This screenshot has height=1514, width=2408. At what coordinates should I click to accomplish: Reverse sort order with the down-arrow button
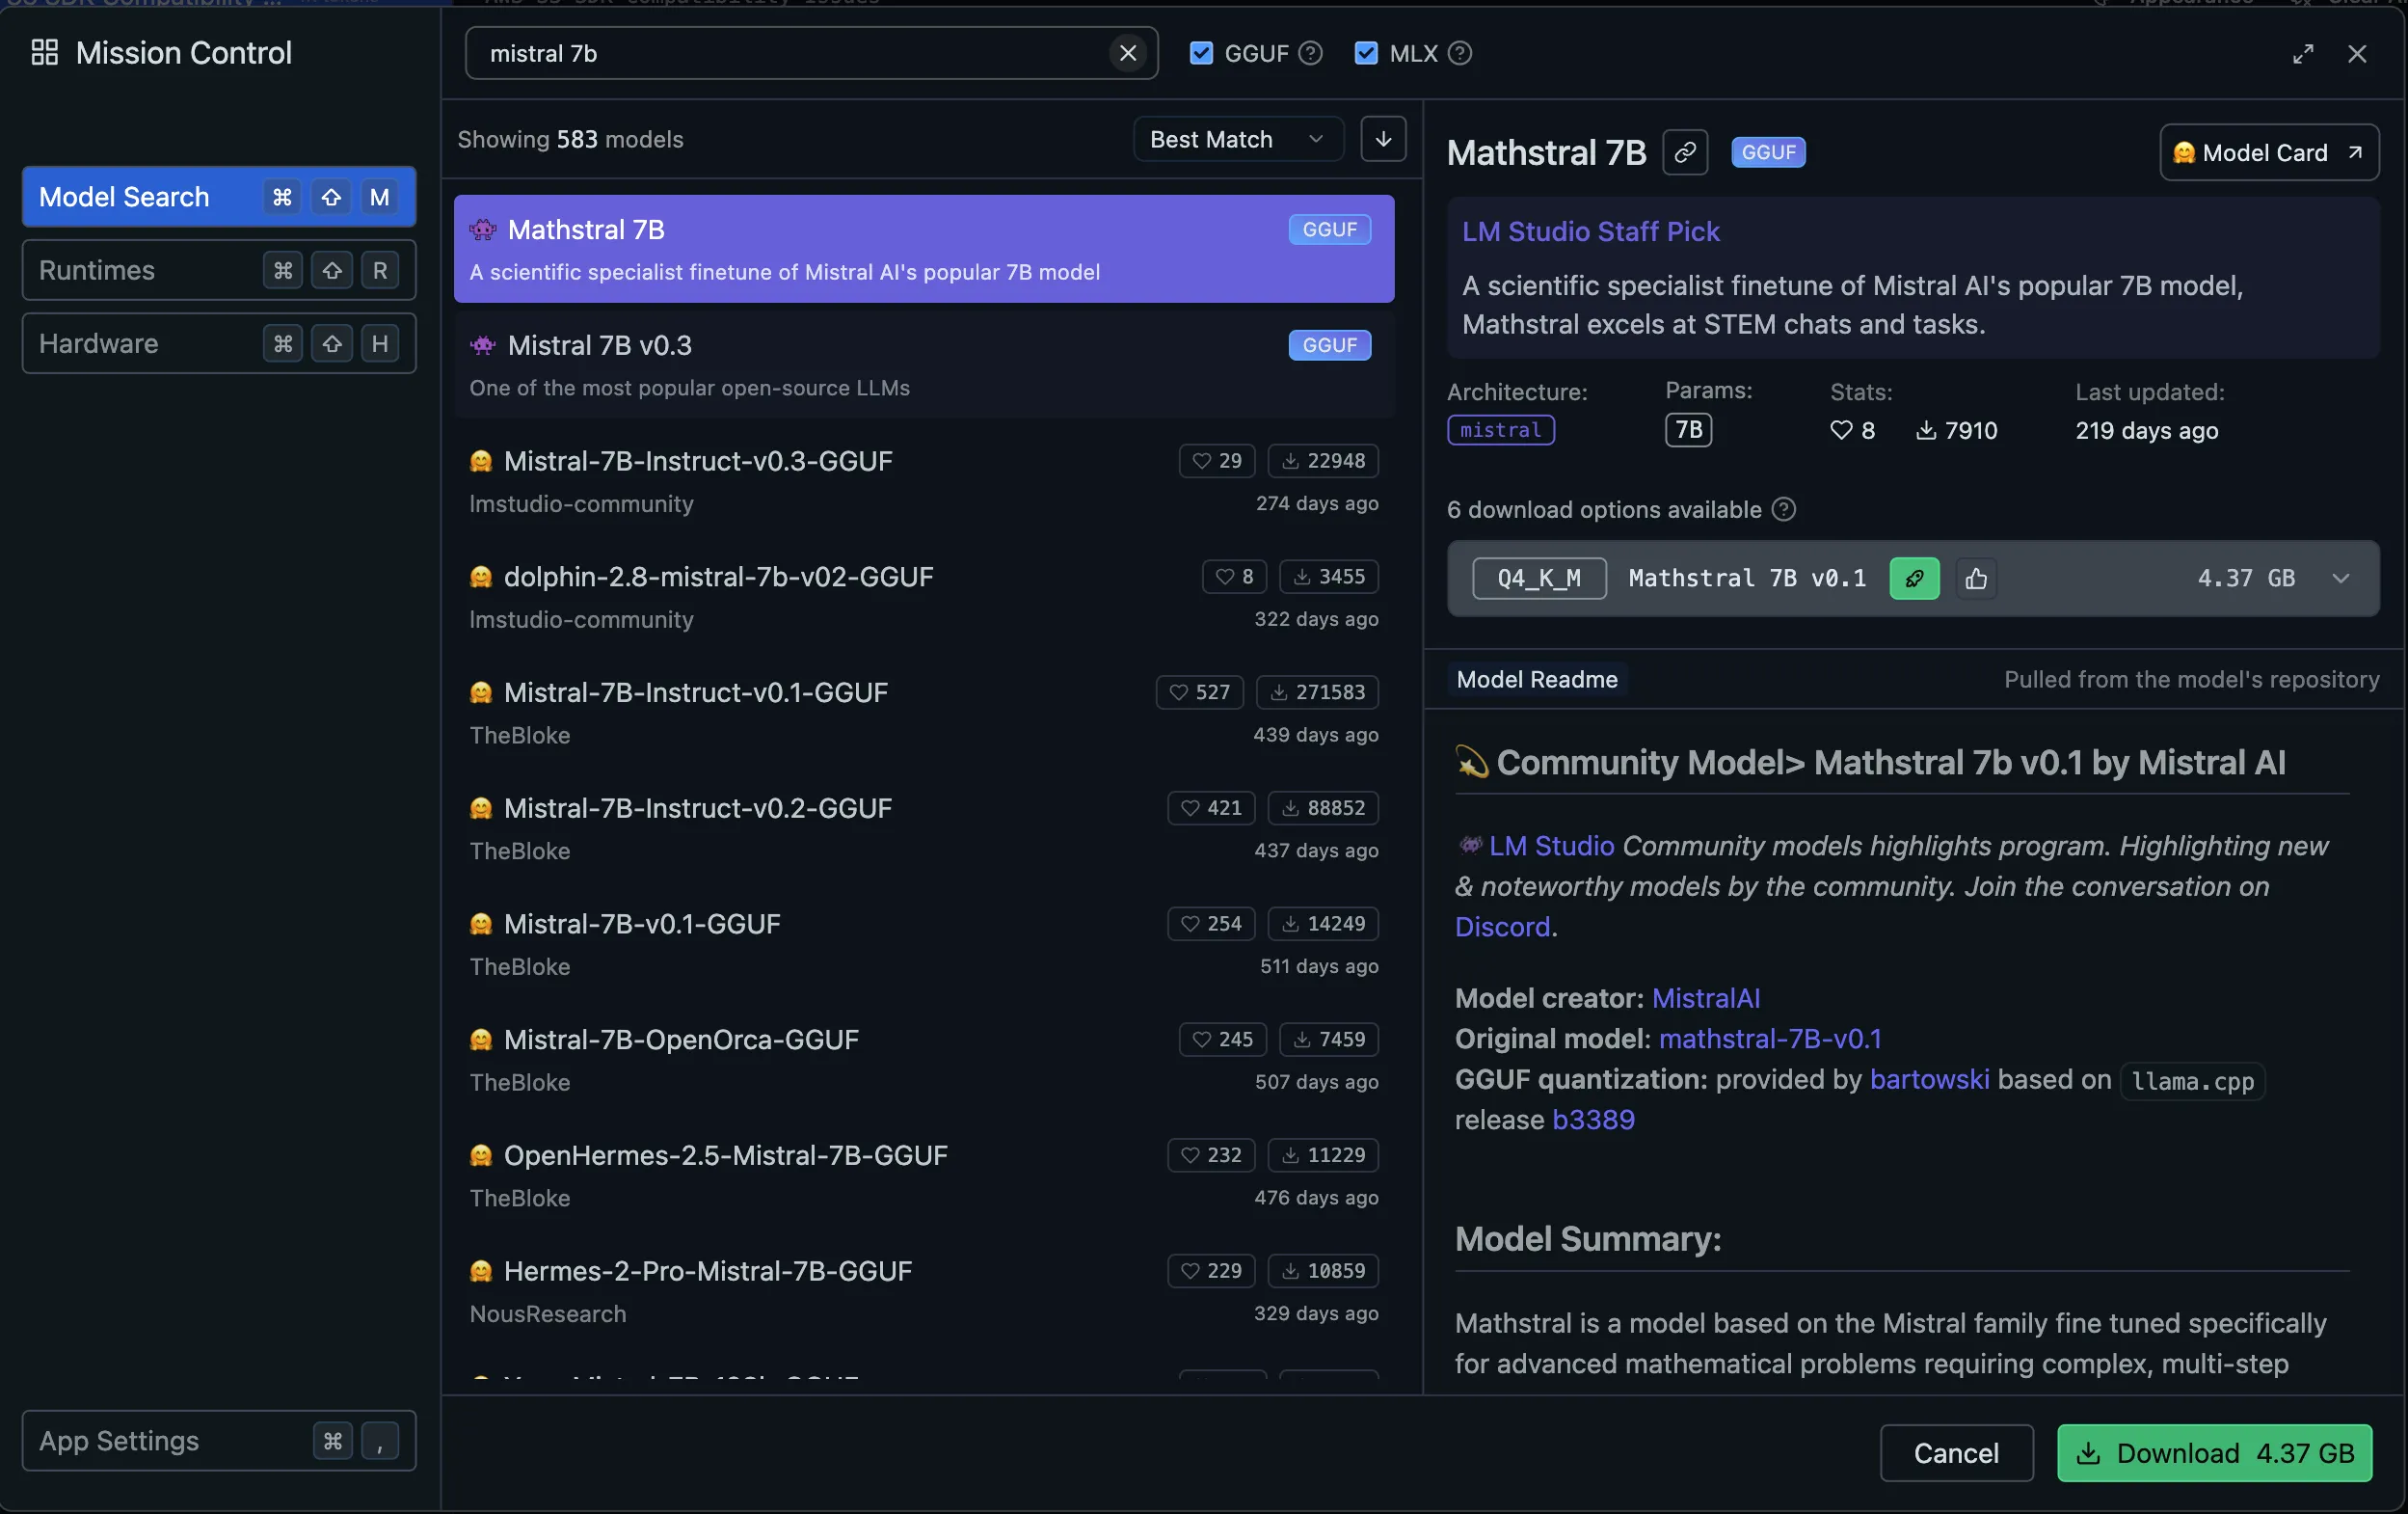(1383, 139)
